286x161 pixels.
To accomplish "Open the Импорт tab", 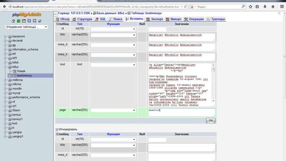I will (174, 19).
